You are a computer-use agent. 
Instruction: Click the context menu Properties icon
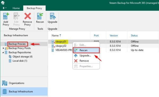(x=76, y=66)
